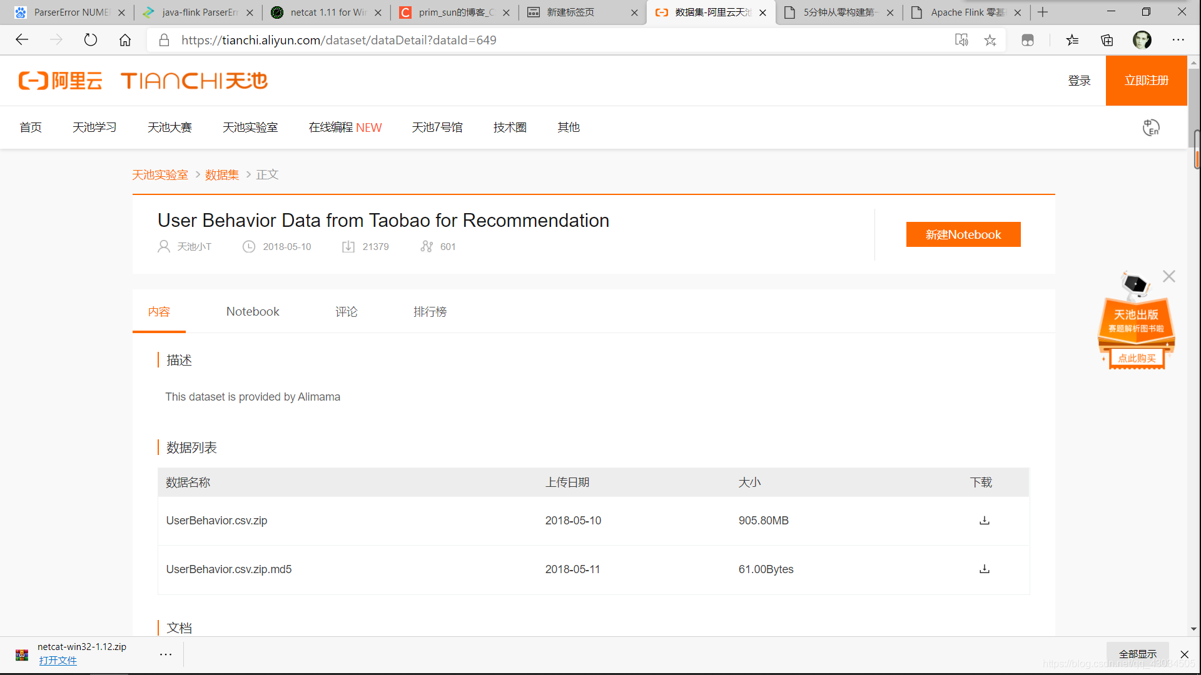This screenshot has height=675, width=1201.
Task: Switch to the 排行榜 tab
Action: 430,312
